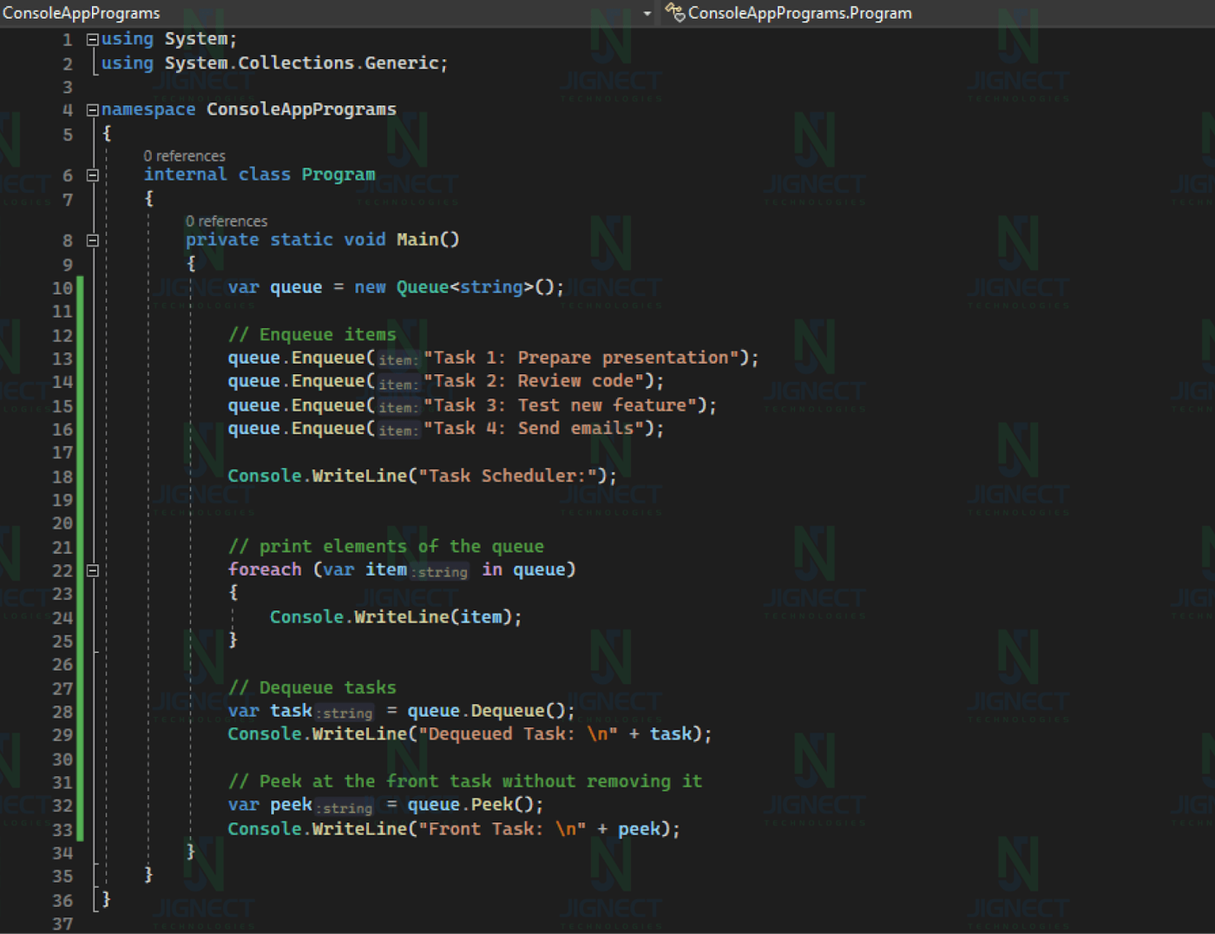
Task: Click the '0 references' CodeLens above class Program
Action: point(184,156)
